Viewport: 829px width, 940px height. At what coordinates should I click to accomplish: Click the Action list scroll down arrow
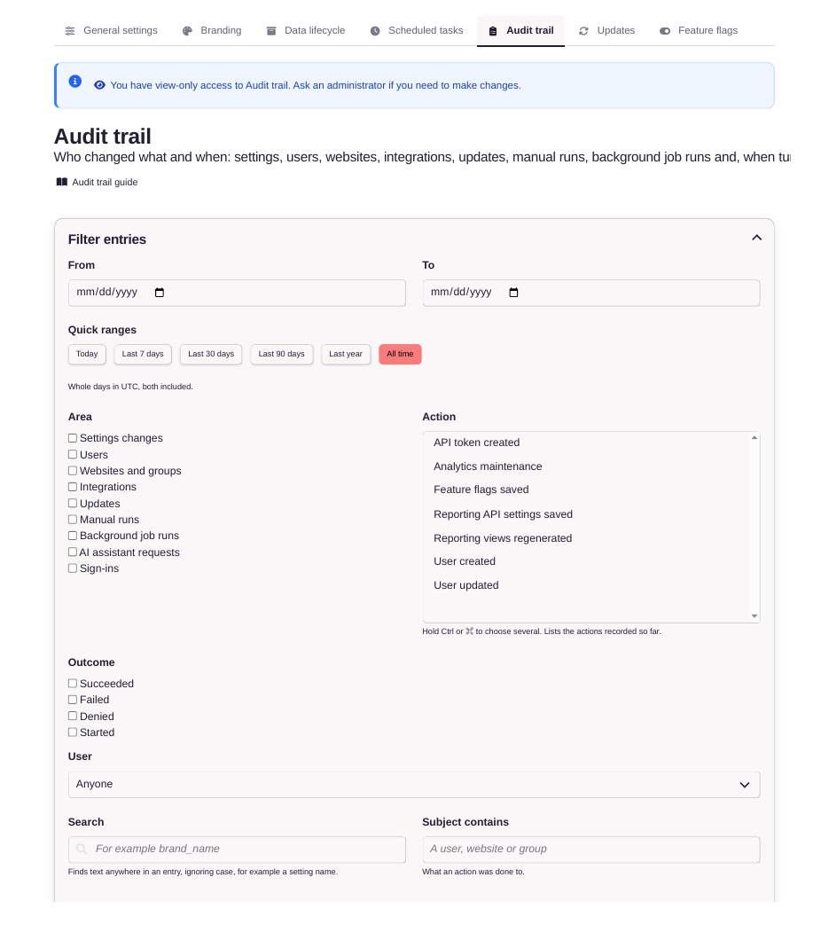click(x=754, y=616)
